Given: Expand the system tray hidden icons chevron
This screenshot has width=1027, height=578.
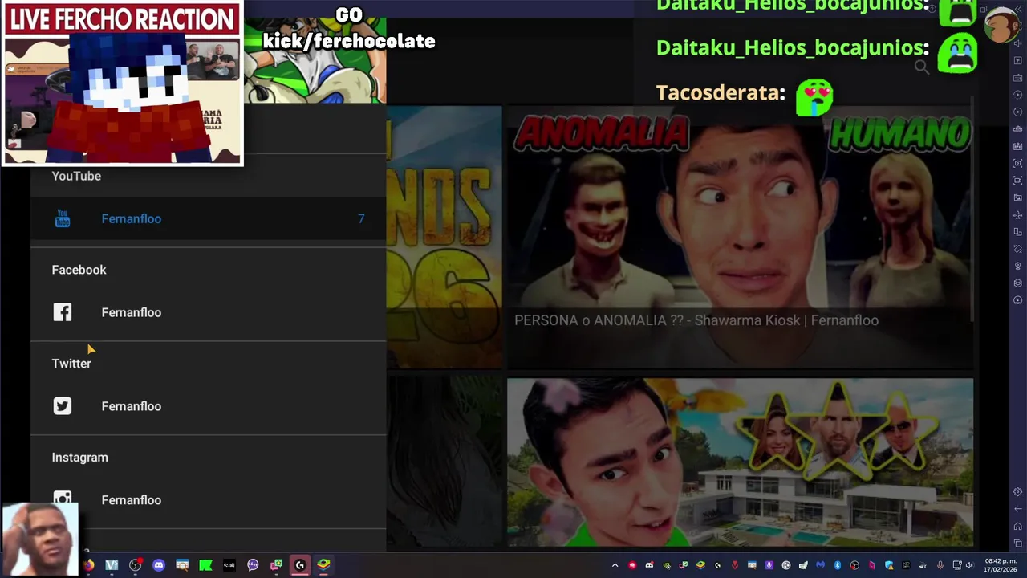Looking at the screenshot, I should 615,565.
